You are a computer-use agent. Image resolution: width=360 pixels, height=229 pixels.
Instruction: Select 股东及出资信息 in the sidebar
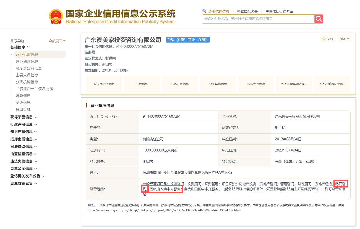[x=29, y=68]
